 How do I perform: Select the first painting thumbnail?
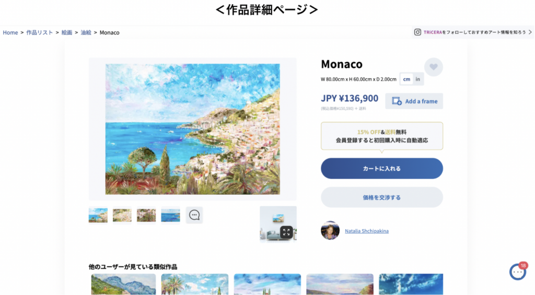pyautogui.click(x=98, y=215)
